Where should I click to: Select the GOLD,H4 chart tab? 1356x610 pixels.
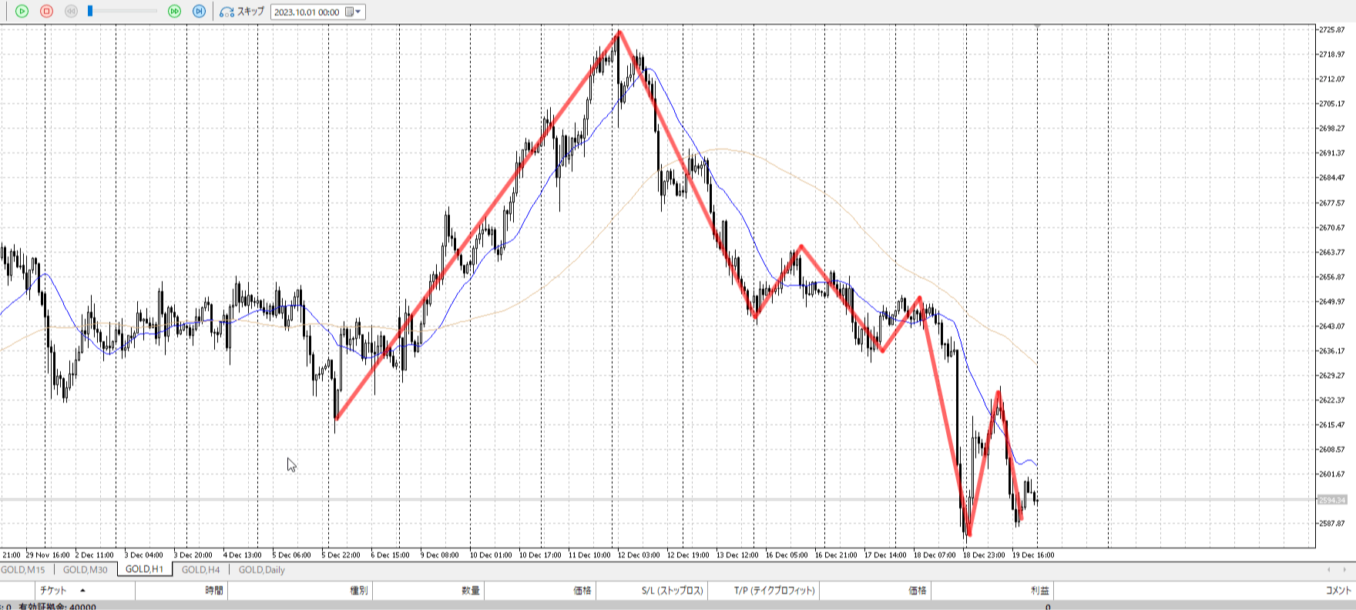[200, 570]
